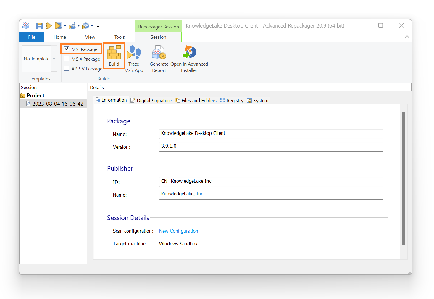Launch Trace Msix App
The height and width of the screenshot is (299, 434).
134,59
